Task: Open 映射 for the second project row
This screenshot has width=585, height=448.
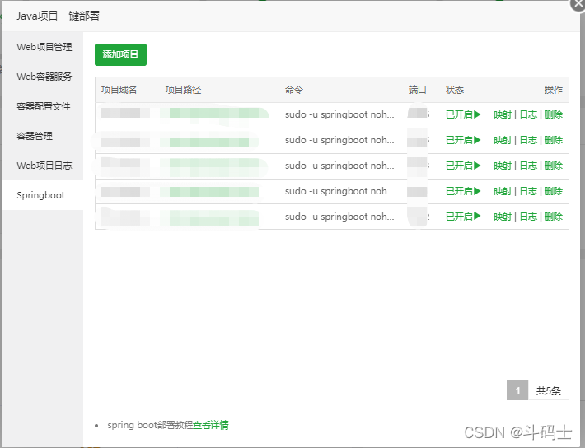Action: pos(503,140)
